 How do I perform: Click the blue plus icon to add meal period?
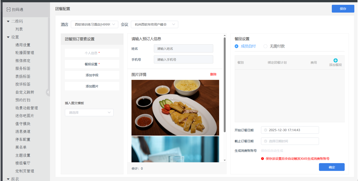tap(335, 60)
